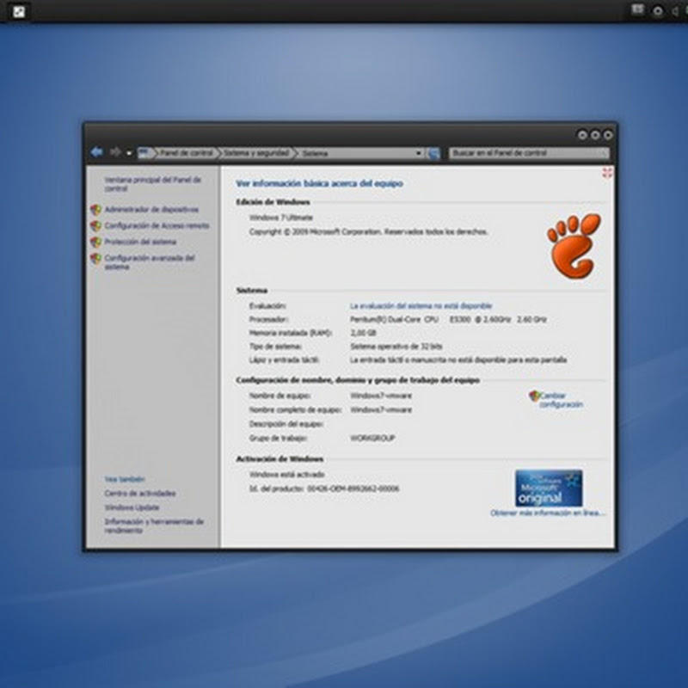Image resolution: width=688 pixels, height=688 pixels.
Task: Open the recent pages dropdown arrow
Action: 129,153
